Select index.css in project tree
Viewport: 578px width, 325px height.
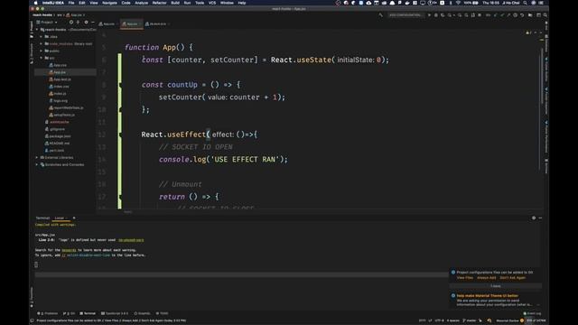pyautogui.click(x=59, y=87)
